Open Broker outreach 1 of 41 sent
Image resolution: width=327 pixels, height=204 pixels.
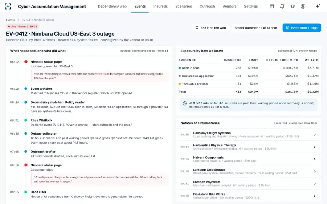(x=256, y=28)
